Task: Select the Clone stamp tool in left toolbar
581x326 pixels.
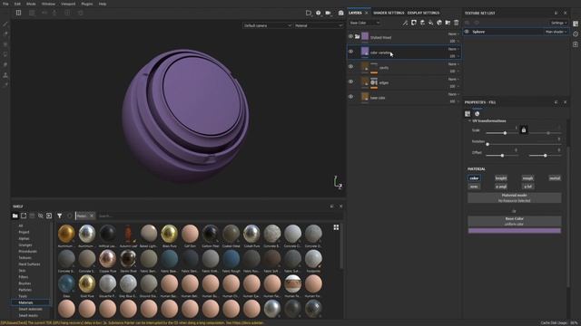Action: (5, 75)
